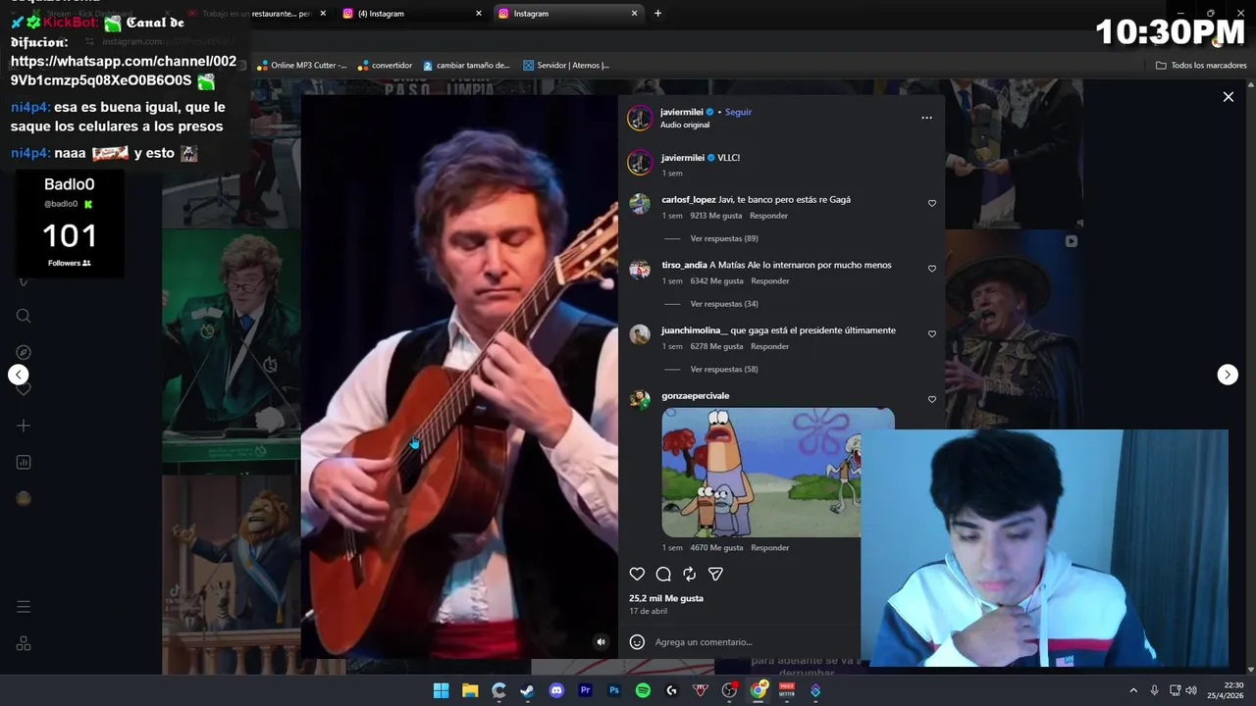Image resolution: width=1256 pixels, height=706 pixels.
Task: Follow javiermilei with the Seguir button
Action: (x=738, y=112)
